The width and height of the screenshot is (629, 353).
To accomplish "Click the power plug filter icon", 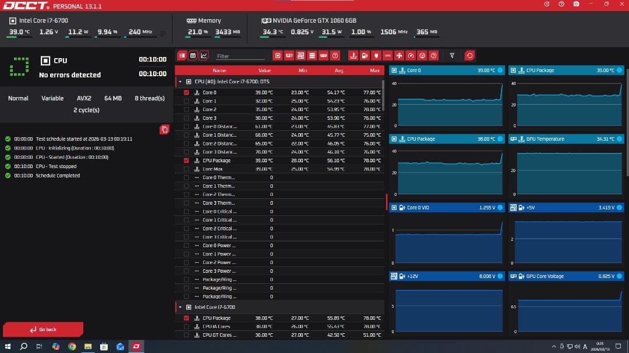I will point(376,56).
